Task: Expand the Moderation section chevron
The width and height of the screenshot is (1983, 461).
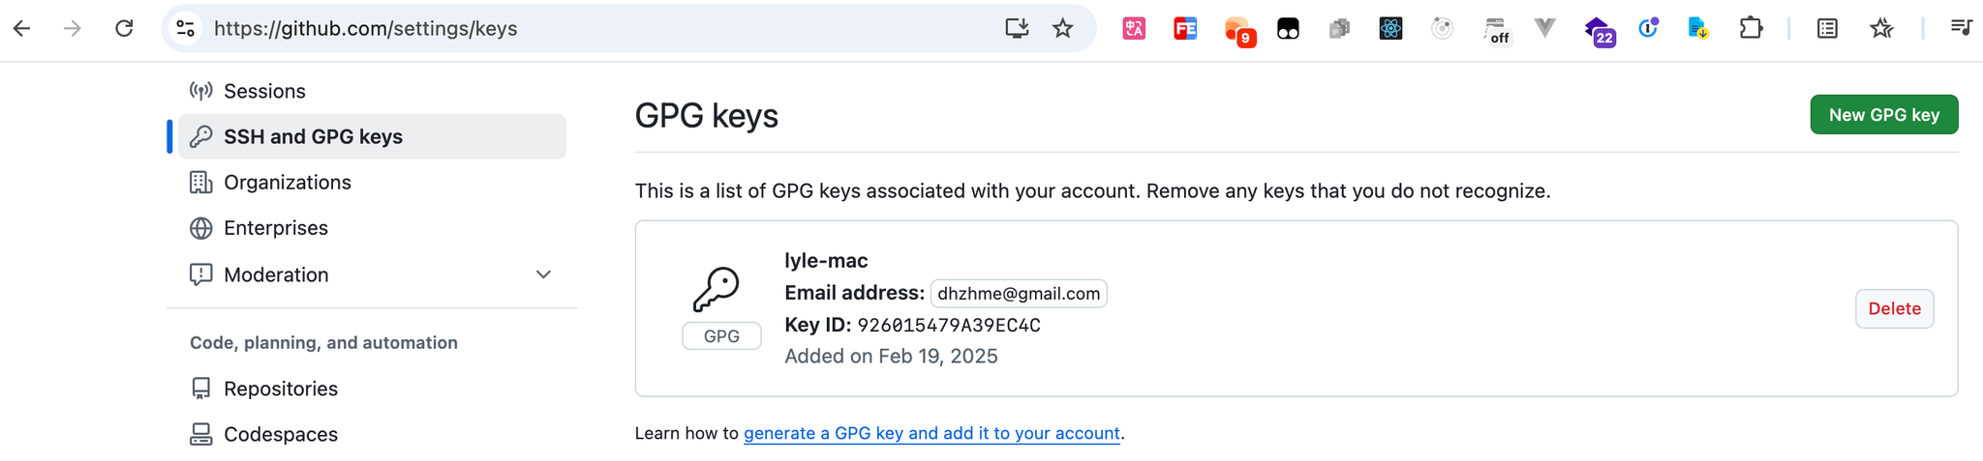Action: pos(543,274)
